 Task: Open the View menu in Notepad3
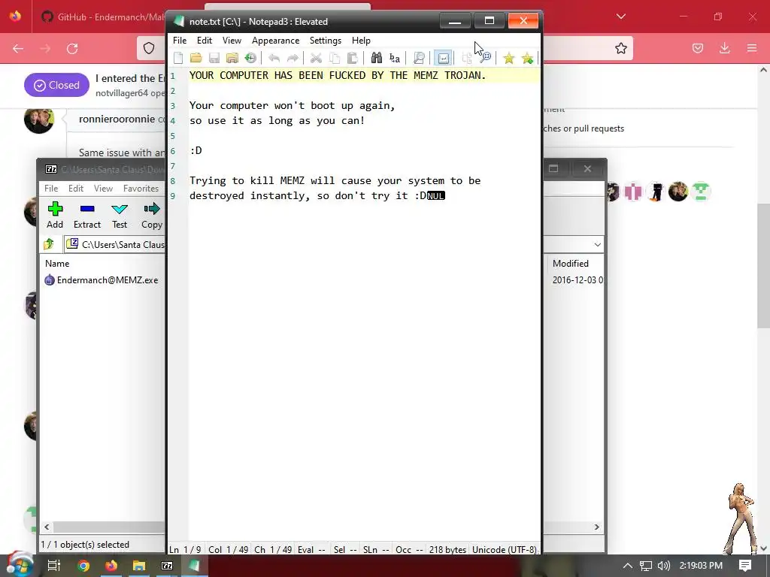pos(232,41)
